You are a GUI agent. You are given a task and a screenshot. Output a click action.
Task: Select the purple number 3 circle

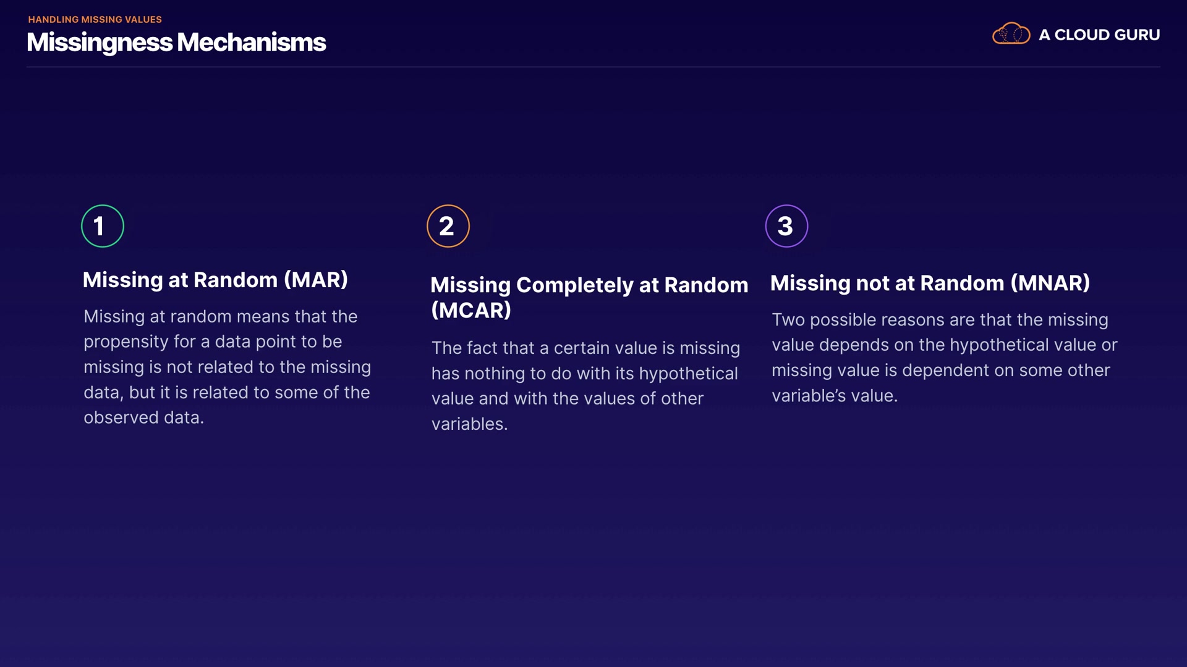[786, 226]
